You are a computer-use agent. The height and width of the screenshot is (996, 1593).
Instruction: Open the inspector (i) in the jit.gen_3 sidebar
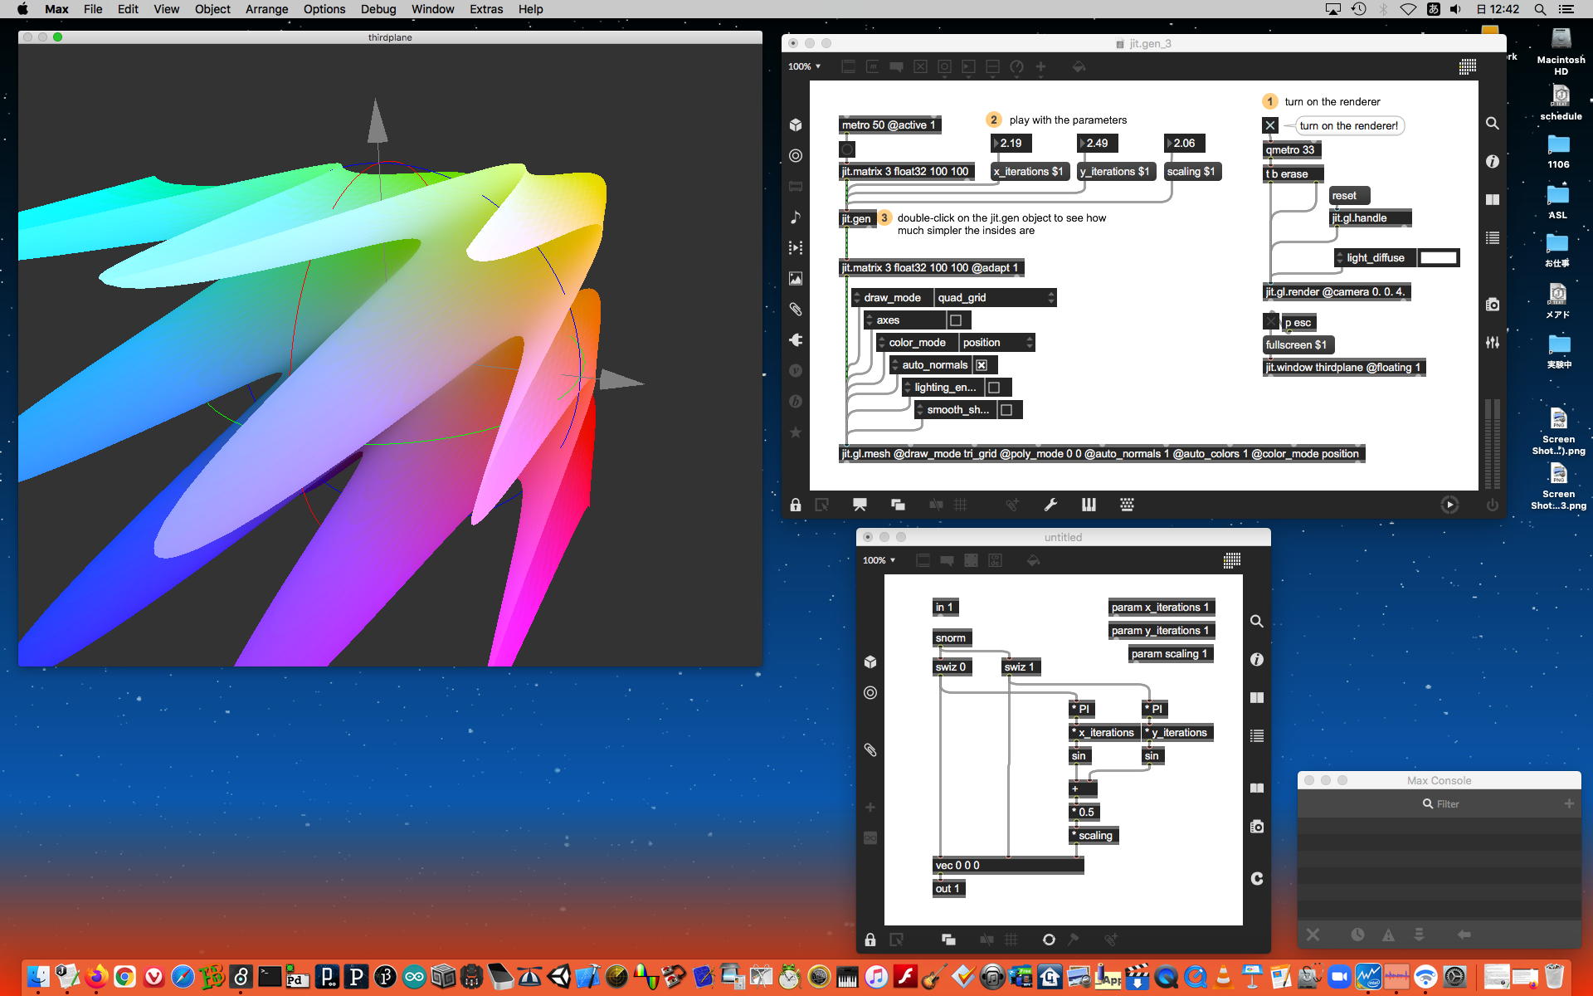point(1493,162)
